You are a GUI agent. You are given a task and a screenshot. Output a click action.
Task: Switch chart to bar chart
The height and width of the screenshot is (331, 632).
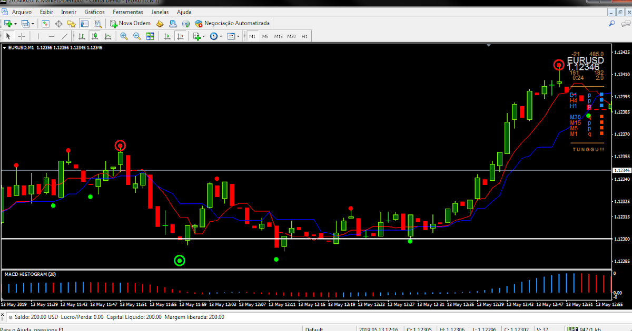click(x=82, y=36)
